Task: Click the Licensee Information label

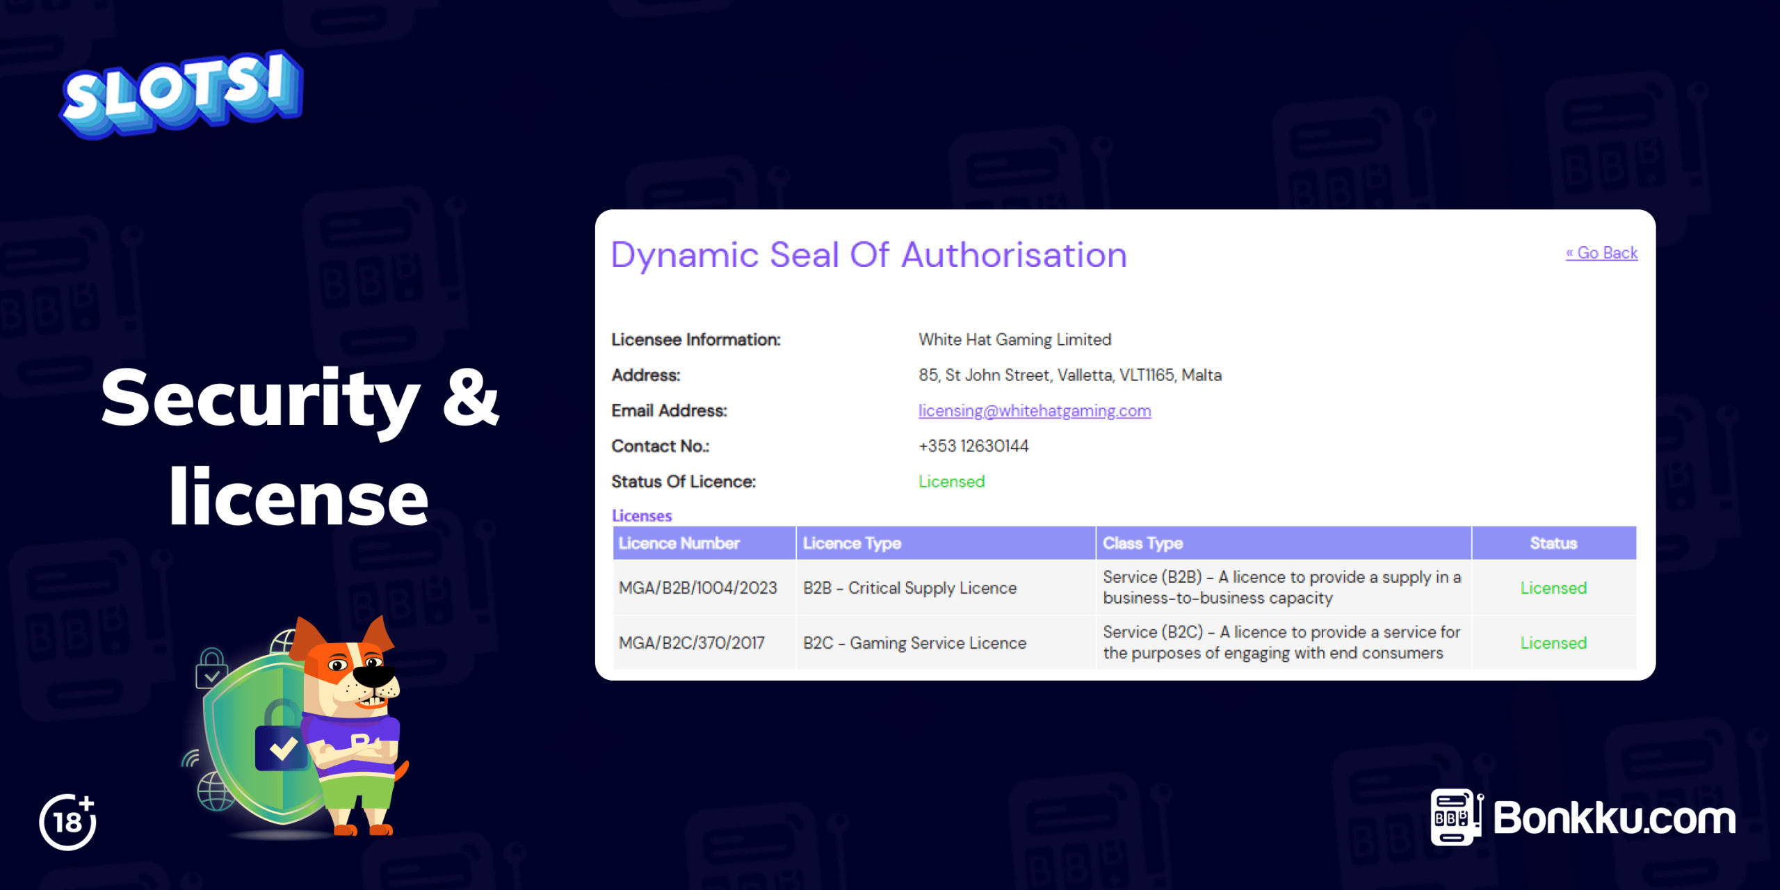Action: tap(695, 339)
